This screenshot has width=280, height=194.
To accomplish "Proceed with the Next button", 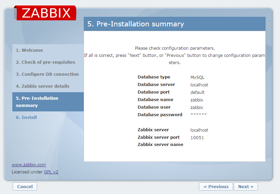I will (246, 186).
